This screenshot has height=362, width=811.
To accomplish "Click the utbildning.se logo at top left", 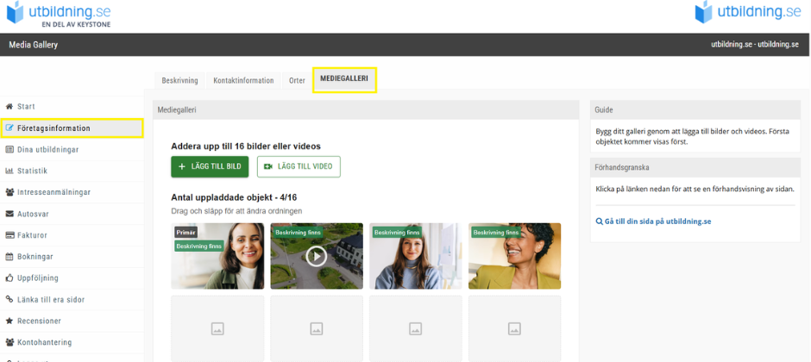I will (59, 15).
